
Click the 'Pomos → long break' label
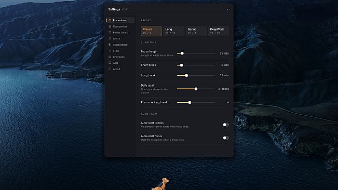[154, 102]
